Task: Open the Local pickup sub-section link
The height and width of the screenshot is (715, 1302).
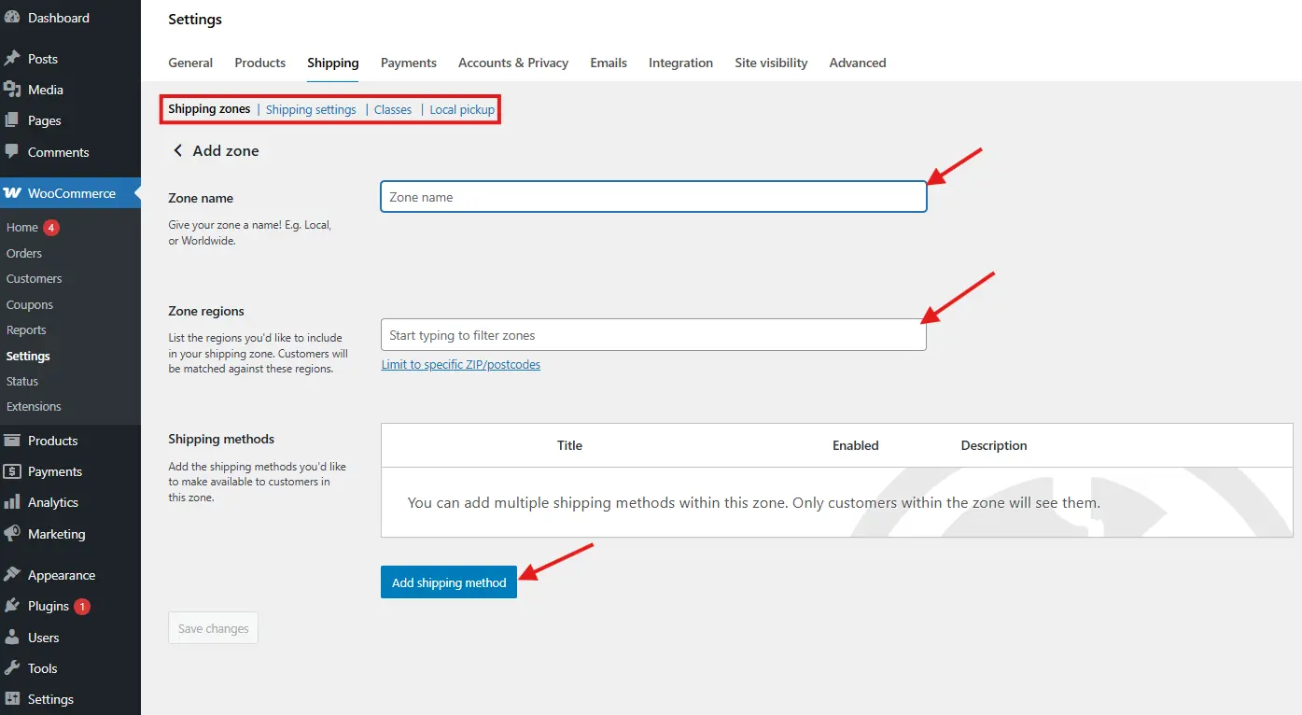Action: [x=462, y=109]
